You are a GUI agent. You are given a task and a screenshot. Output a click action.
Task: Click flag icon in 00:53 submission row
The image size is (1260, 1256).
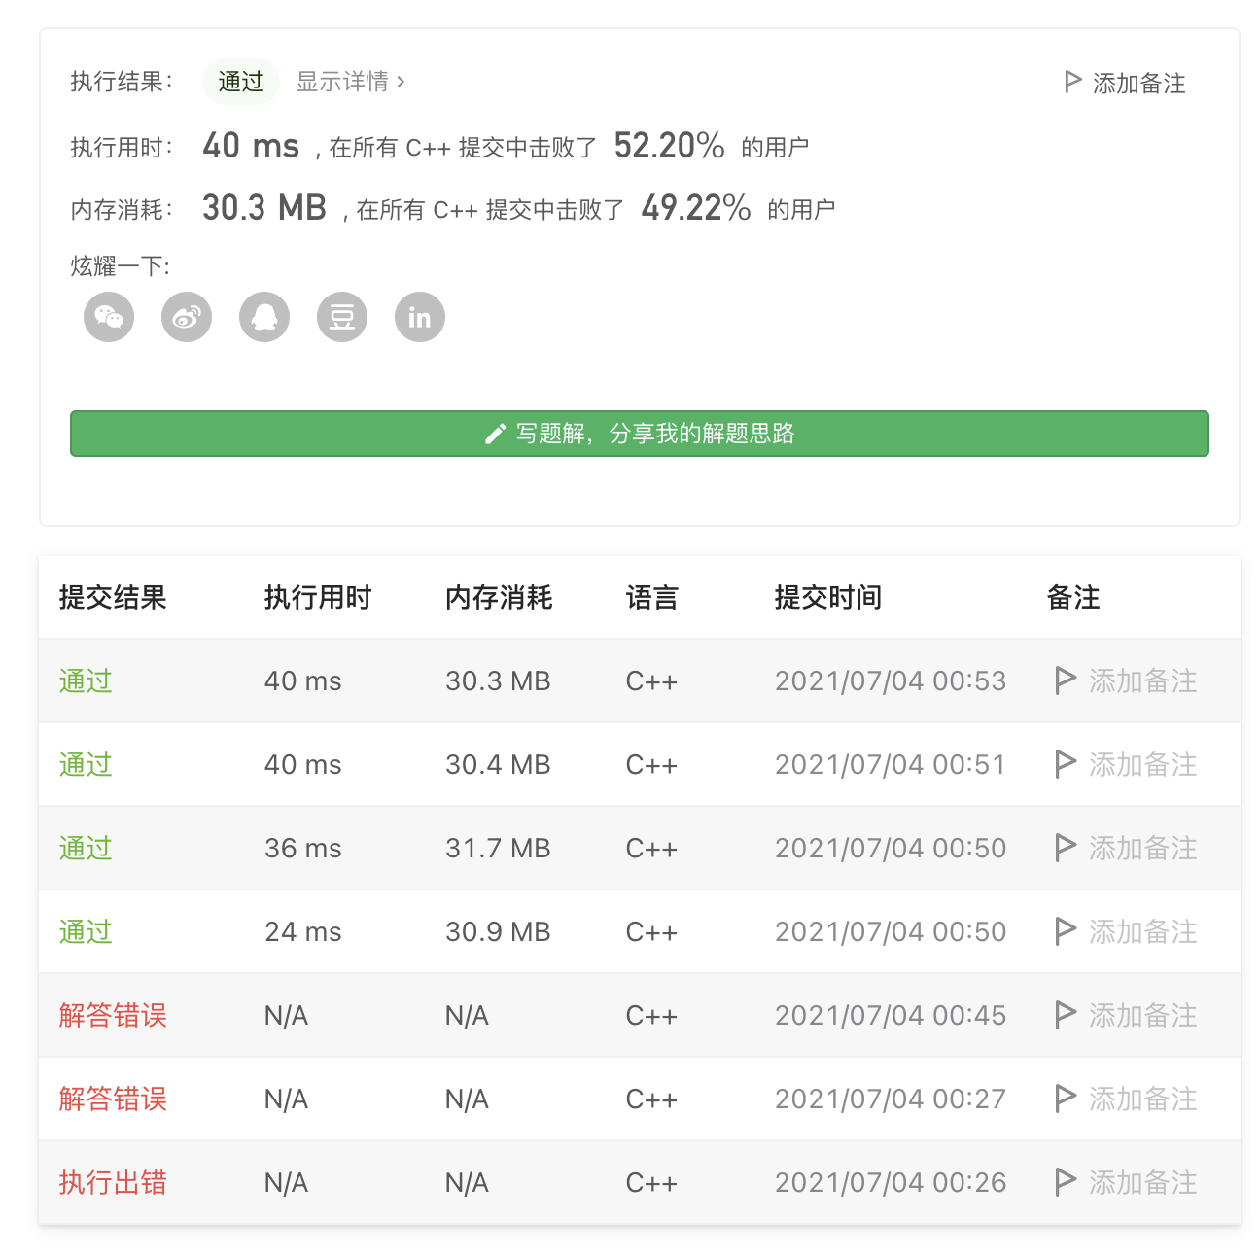(x=1066, y=680)
